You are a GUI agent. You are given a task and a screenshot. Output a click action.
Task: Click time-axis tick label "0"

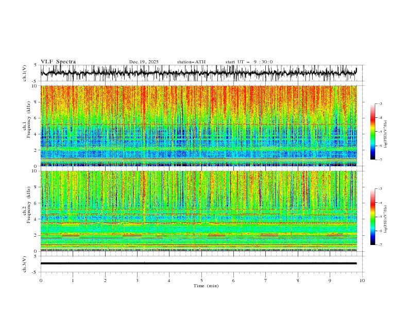coord(41,281)
